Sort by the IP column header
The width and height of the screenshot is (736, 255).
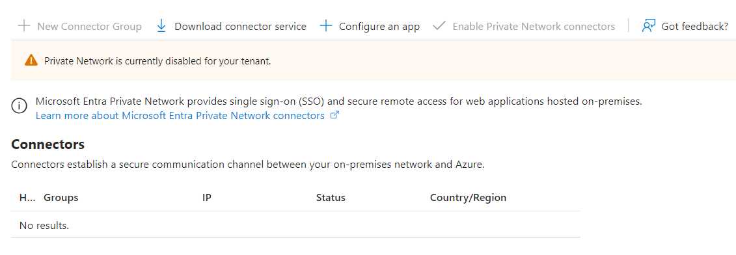(x=206, y=198)
